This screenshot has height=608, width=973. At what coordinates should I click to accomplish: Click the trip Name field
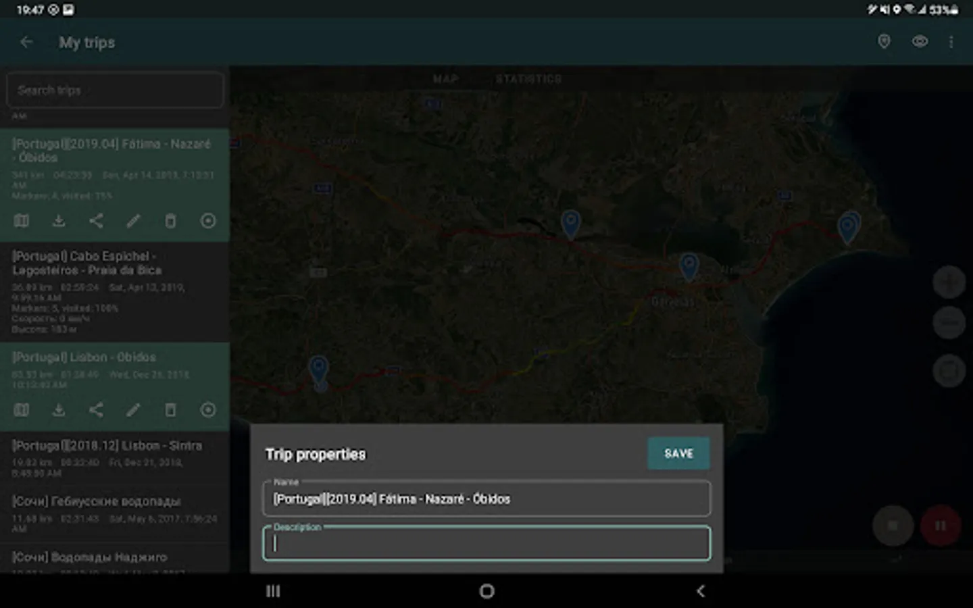click(x=487, y=499)
